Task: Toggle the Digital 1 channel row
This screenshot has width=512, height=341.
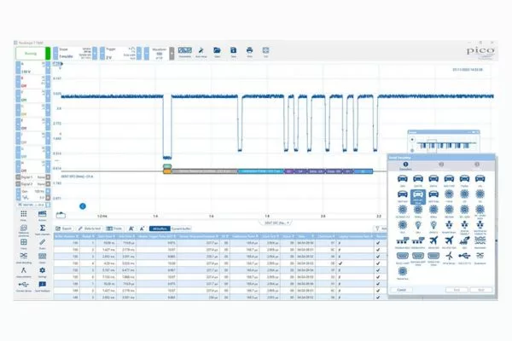Action: click(33, 176)
